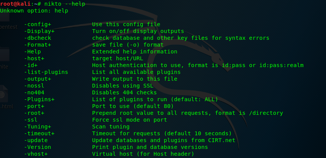Click the 'nikto --help' command text
Screen dimensions: 326x158
(x=65, y=4)
